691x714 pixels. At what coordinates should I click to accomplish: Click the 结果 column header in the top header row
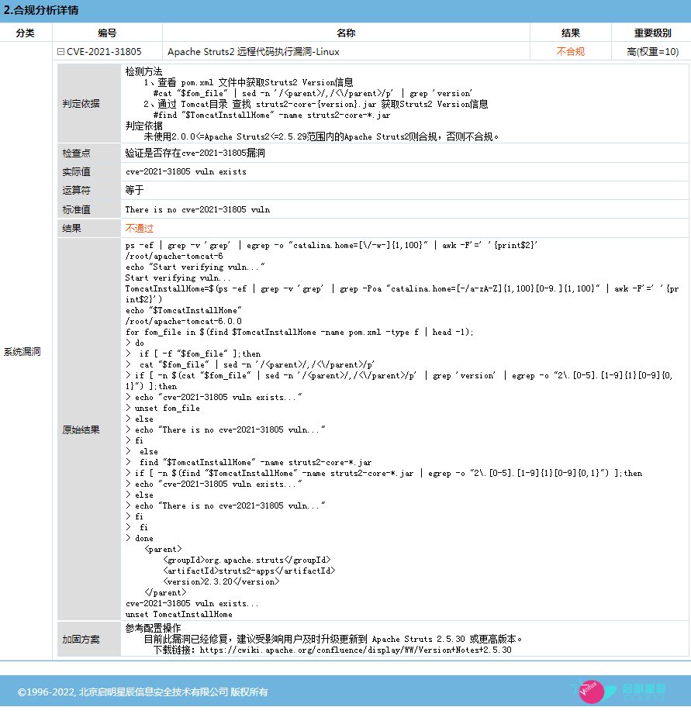pyautogui.click(x=570, y=33)
